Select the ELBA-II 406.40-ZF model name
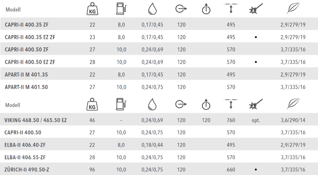Image resolution: width=318 pixels, height=175 pixels. click(x=25, y=145)
